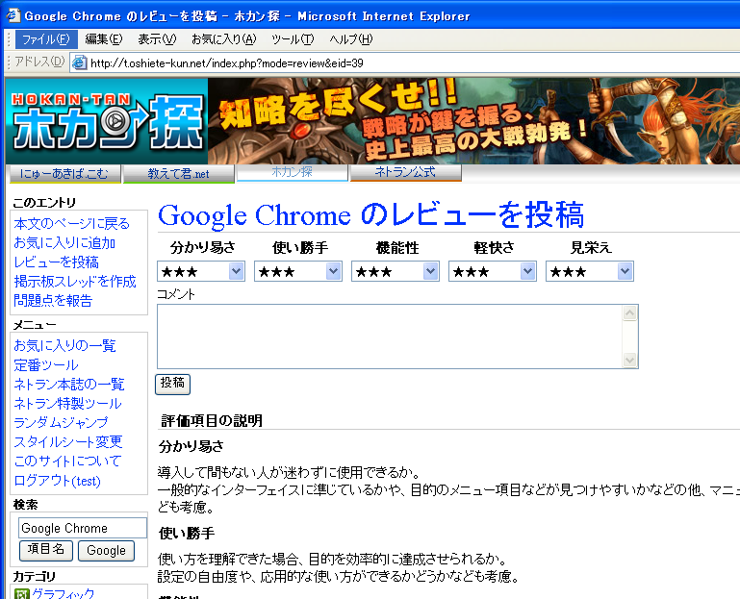Open the 機能性 rating dropdown
This screenshot has height=599, width=740.
point(396,271)
